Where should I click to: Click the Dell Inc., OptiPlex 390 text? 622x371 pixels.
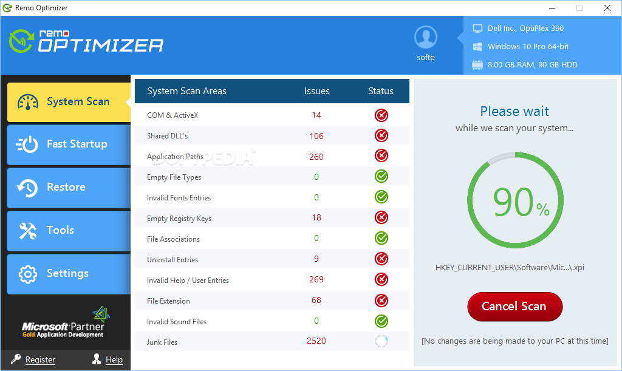[525, 28]
